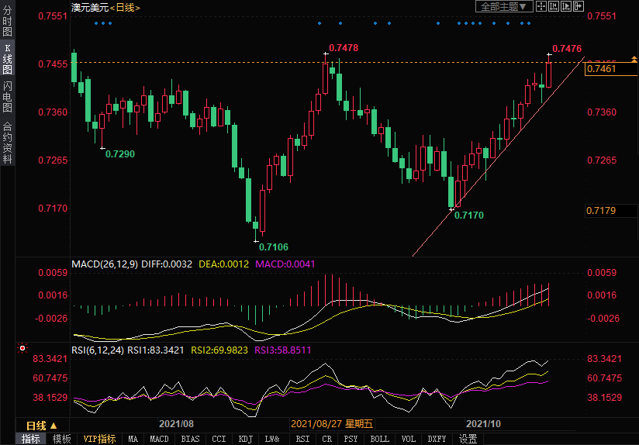Click the chart replay play icon
The height and width of the screenshot is (445, 639).
[565, 6]
